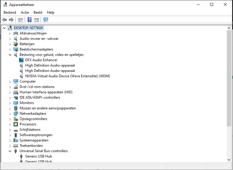Click the printer icon beside Afdrukwachtrijen

[x=15, y=33]
